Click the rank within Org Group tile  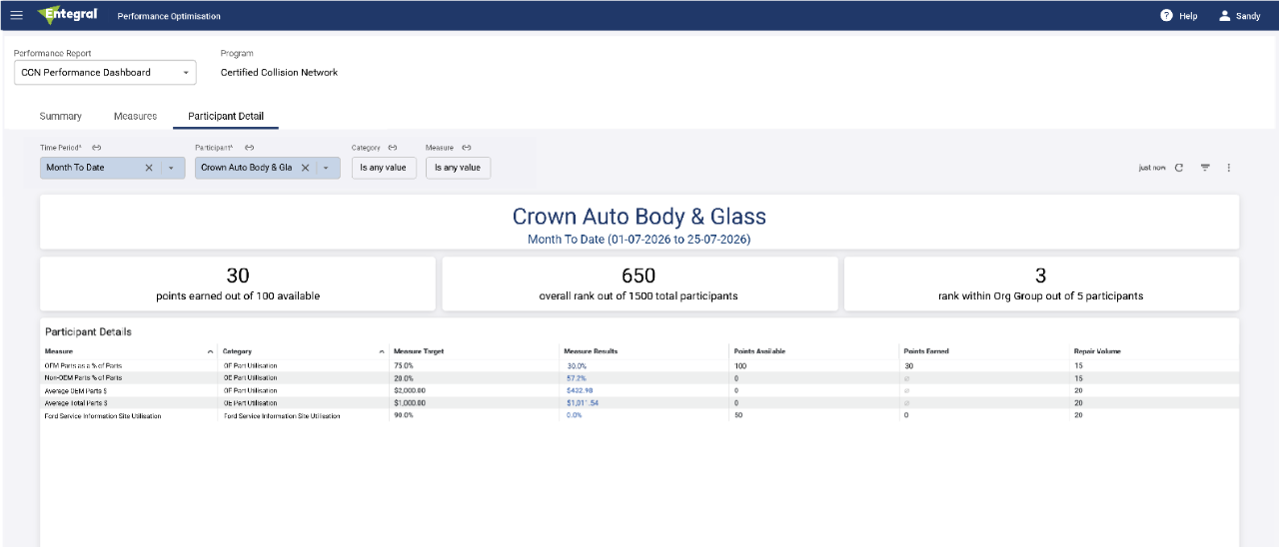pos(1041,283)
